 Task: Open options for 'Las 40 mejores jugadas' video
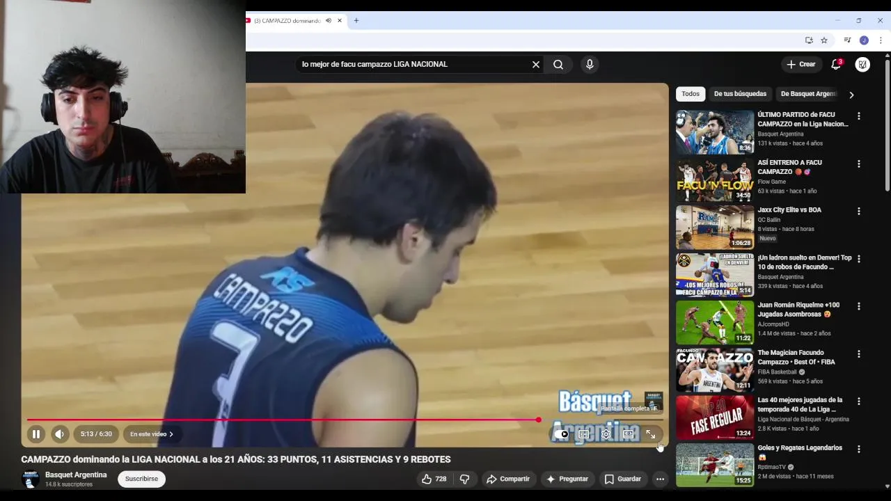[x=858, y=401]
